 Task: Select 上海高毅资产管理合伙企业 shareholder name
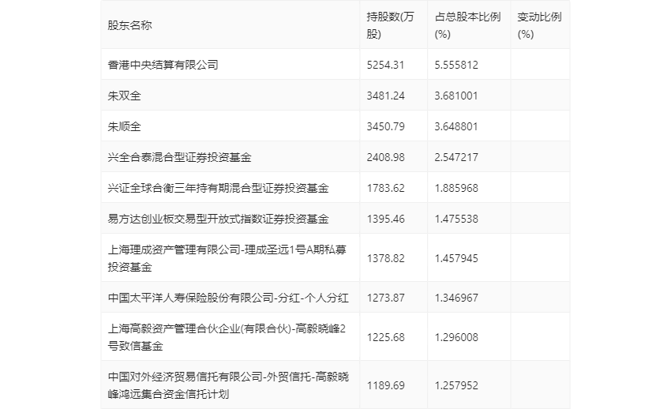(227, 337)
